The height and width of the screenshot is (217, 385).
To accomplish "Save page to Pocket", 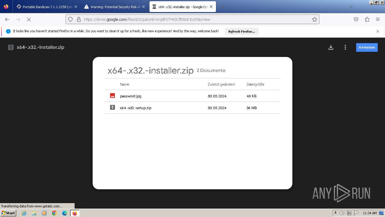I will pyautogui.click(x=356, y=19).
